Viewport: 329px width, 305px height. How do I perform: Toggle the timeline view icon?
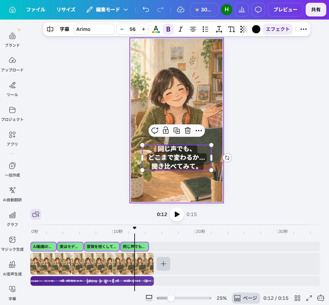[149, 298]
